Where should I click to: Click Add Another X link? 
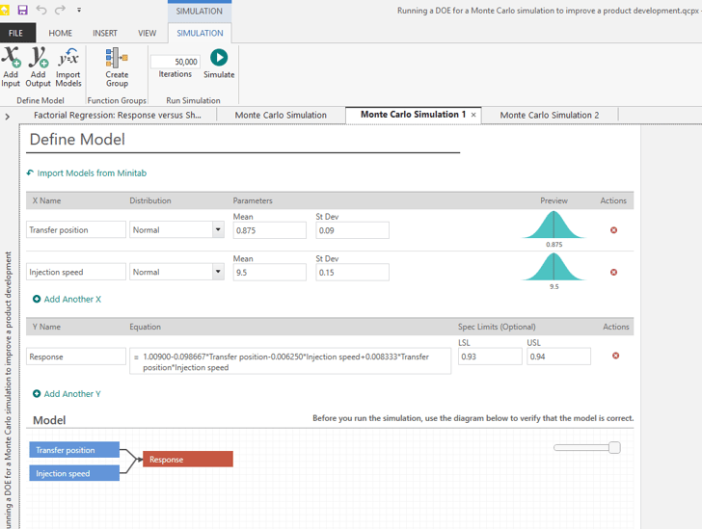click(71, 300)
